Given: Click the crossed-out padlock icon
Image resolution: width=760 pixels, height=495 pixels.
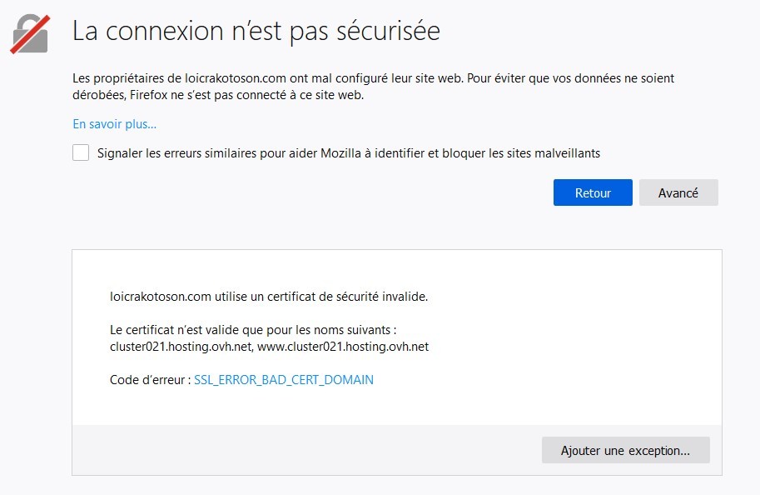Looking at the screenshot, I should 29,33.
